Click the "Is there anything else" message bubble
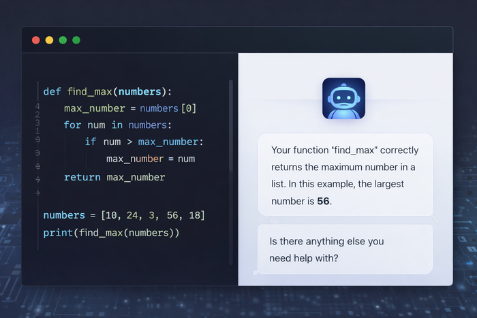This screenshot has width=477, height=318. pos(345,249)
